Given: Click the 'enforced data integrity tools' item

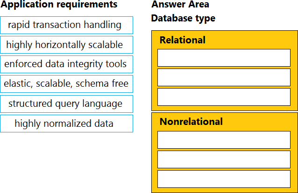Looking at the screenshot, I should (x=66, y=64).
